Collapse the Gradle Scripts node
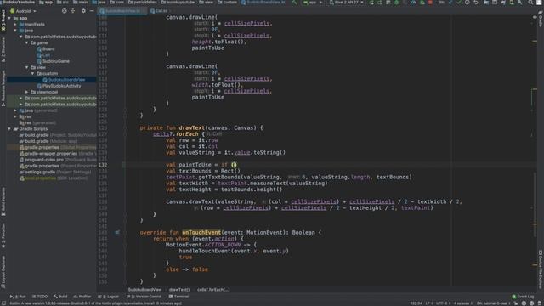Screen dimensions: 544x306 coord(9,128)
